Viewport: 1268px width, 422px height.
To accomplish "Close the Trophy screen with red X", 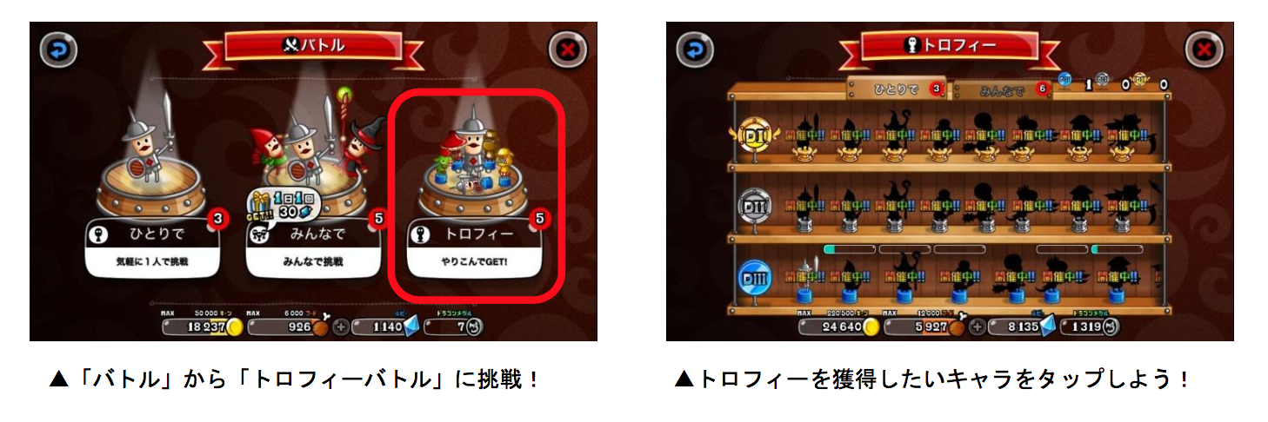I will [1204, 50].
